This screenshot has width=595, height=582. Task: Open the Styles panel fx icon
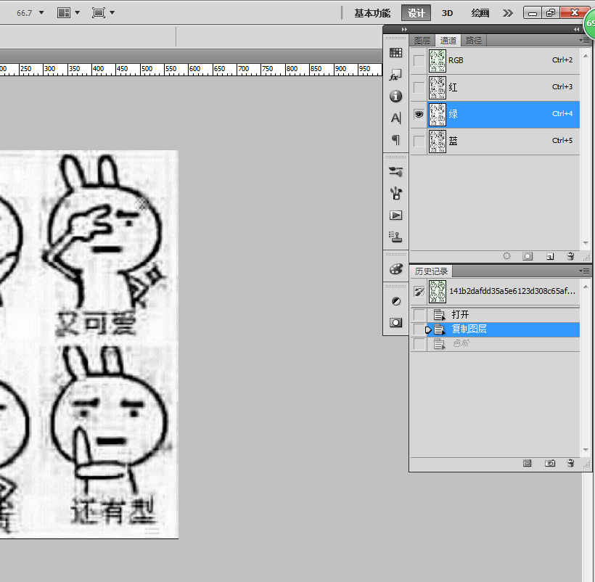pos(395,75)
